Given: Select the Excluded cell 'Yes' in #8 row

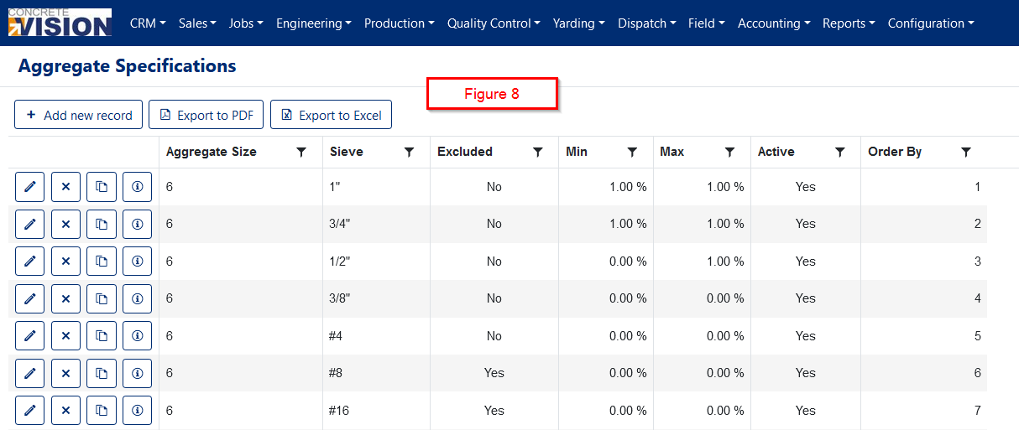Looking at the screenshot, I should pyautogui.click(x=494, y=373).
